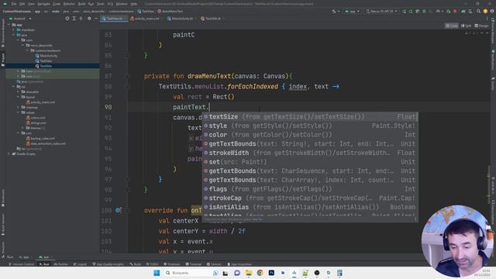Click the locate-file target icon in Project panel
This screenshot has height=279, width=496.
coord(67,19)
